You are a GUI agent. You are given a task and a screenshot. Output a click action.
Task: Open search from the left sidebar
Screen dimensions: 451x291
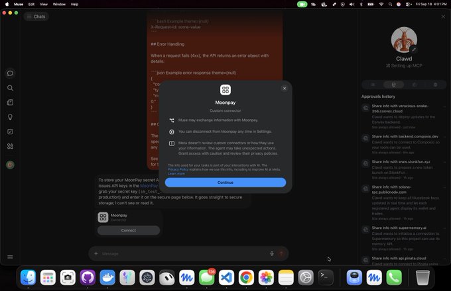click(x=10, y=88)
